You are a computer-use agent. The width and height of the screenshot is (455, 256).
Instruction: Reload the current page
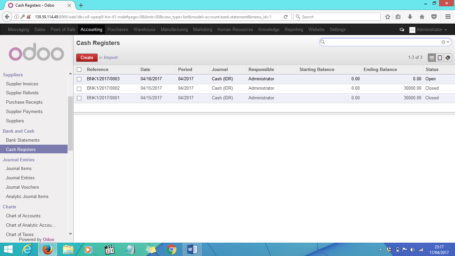tap(285, 17)
